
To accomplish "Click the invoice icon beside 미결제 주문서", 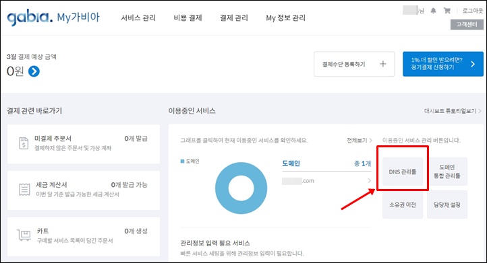I will pos(24,143).
